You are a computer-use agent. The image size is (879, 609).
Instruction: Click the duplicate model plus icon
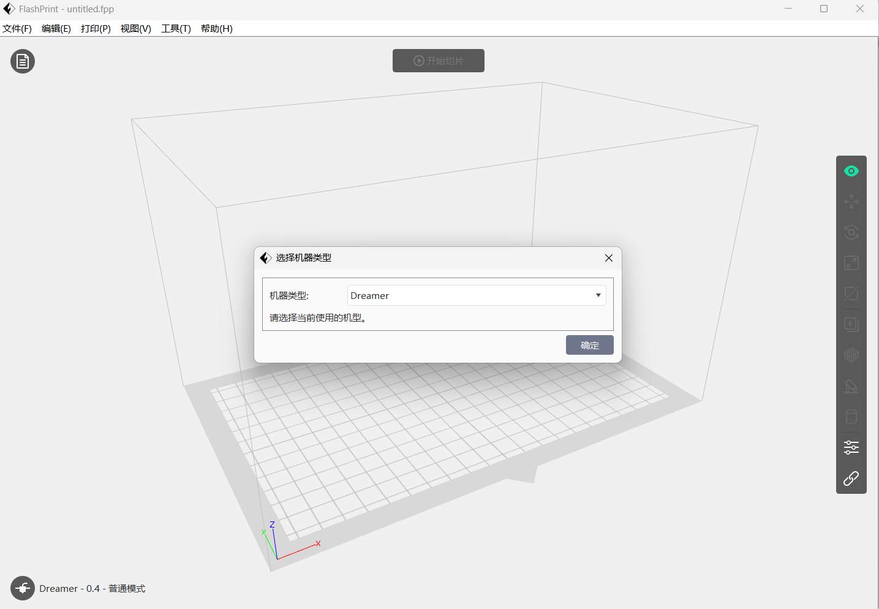coord(851,324)
